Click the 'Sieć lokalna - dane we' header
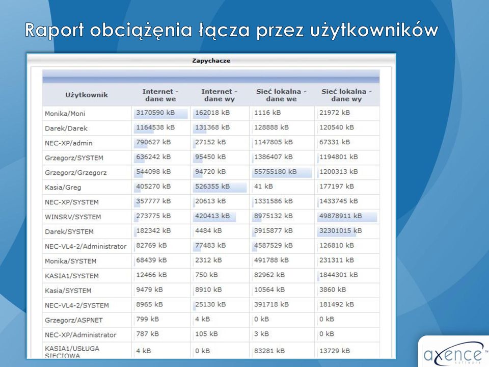This screenshot has width=489, height=367. 282,95
